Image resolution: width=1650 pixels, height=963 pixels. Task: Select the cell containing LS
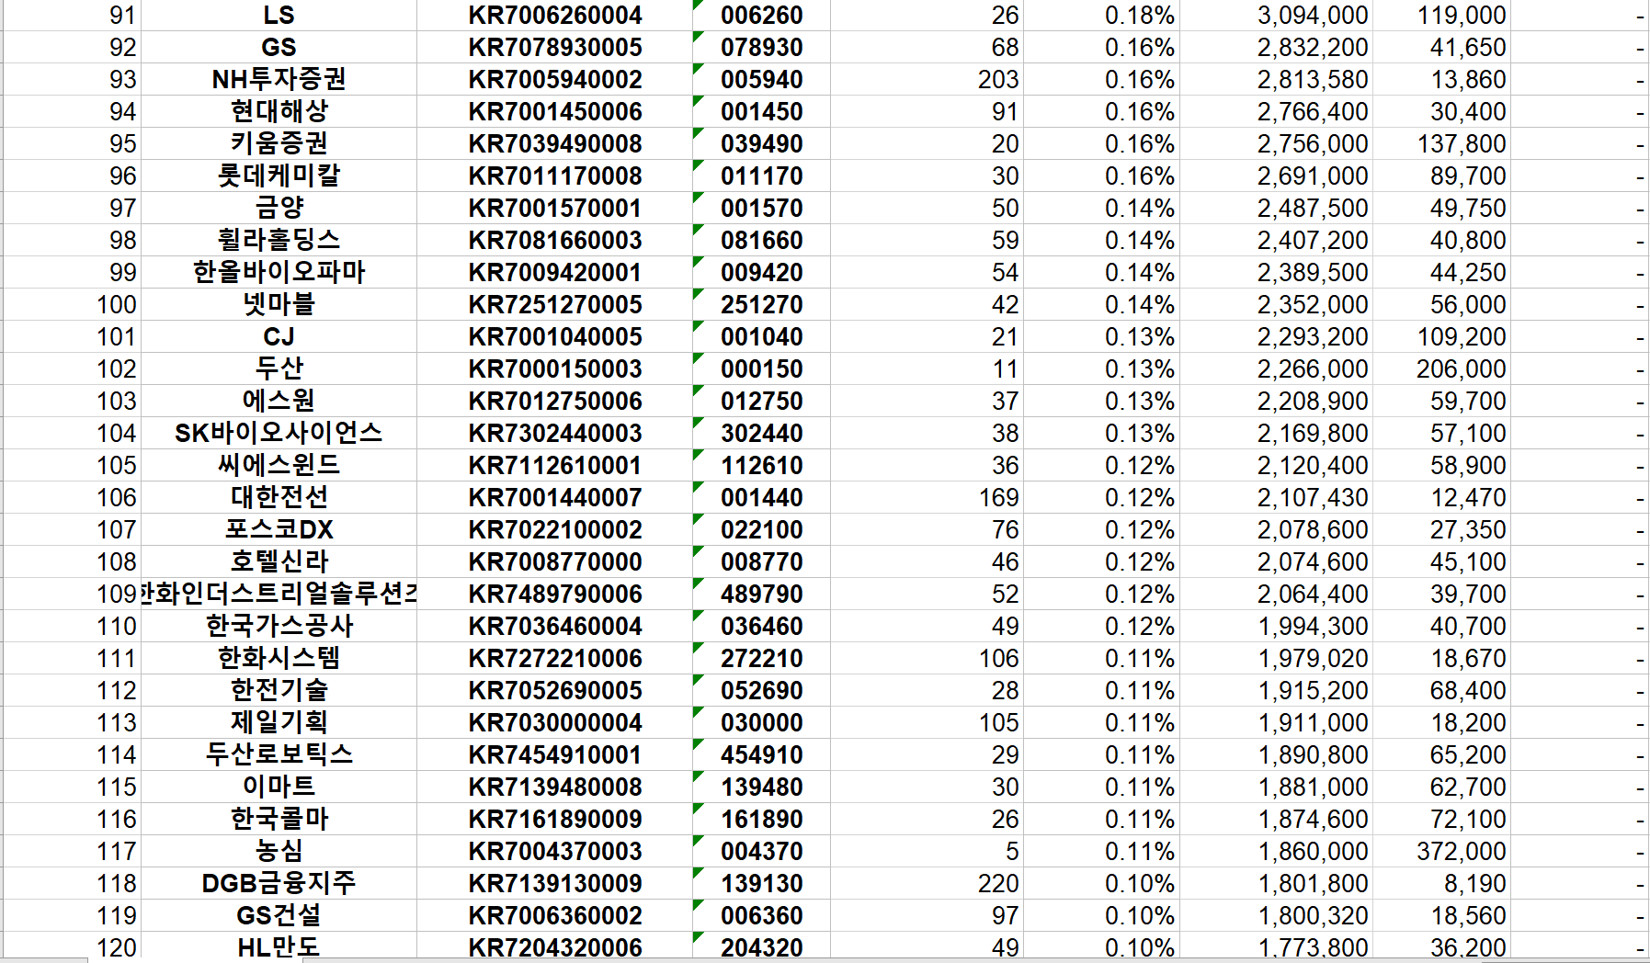(x=279, y=16)
